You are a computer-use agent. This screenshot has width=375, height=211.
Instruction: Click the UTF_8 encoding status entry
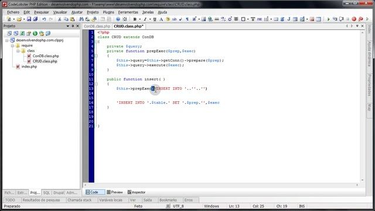pos(178,206)
